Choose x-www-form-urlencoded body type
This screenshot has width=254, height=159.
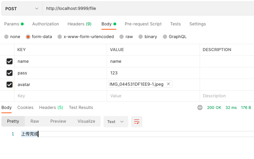click(x=60, y=37)
